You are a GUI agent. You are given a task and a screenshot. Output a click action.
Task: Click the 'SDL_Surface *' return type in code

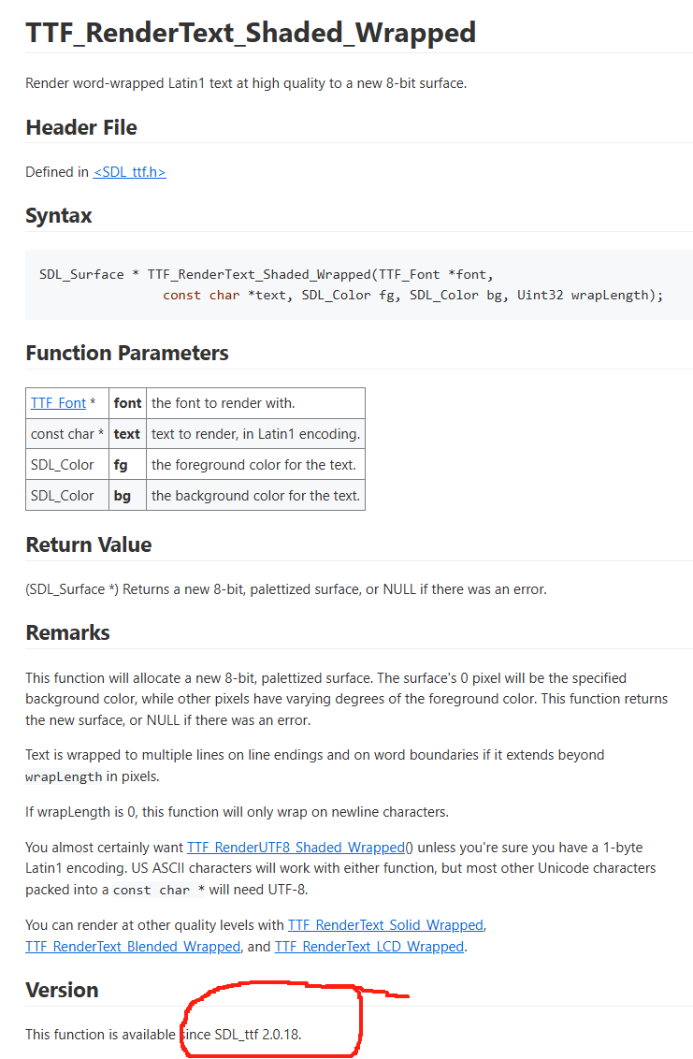[89, 274]
